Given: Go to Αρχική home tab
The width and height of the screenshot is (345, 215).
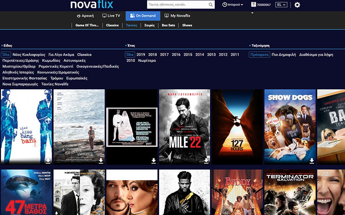Looking at the screenshot, I should (85, 16).
